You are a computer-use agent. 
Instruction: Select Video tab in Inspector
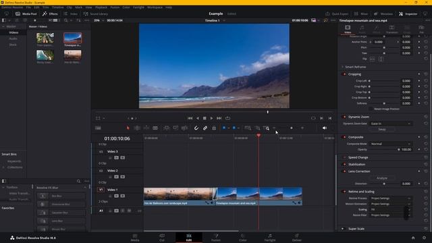coord(348,29)
